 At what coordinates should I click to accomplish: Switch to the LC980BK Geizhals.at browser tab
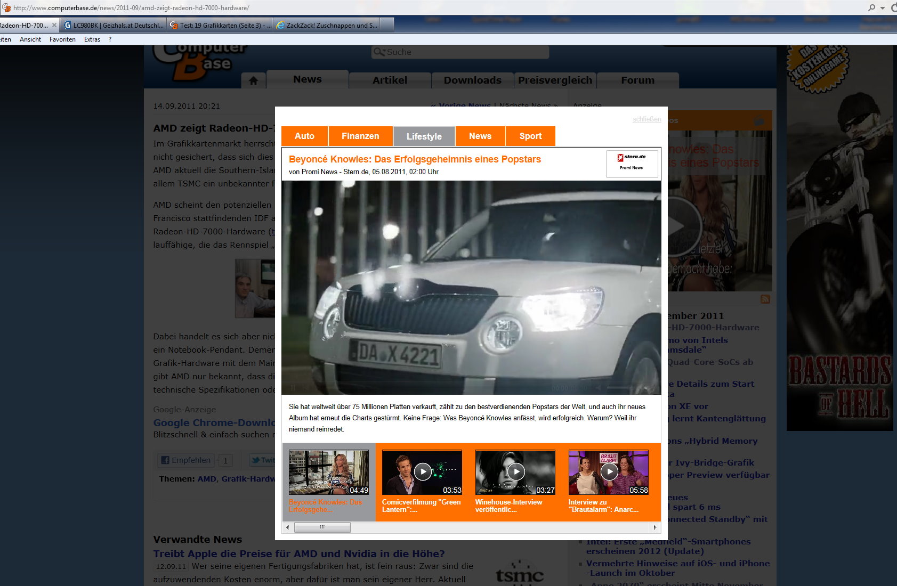tap(113, 25)
